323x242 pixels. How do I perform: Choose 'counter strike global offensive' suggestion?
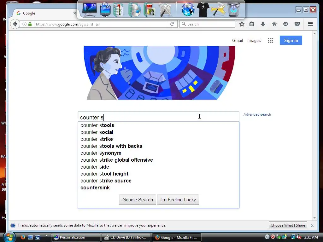coord(159,160)
